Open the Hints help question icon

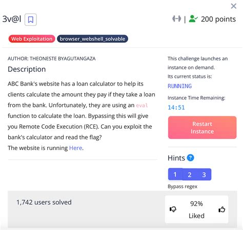(x=190, y=158)
